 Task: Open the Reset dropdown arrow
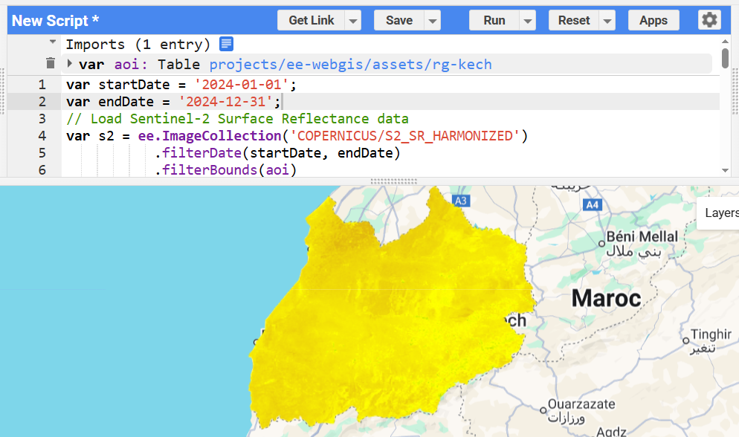pyautogui.click(x=607, y=21)
